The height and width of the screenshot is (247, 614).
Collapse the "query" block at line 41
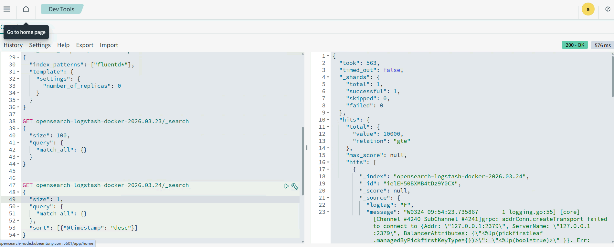click(18, 143)
